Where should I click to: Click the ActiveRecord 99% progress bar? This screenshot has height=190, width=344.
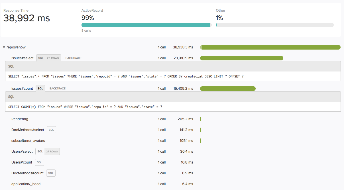(x=146, y=25)
